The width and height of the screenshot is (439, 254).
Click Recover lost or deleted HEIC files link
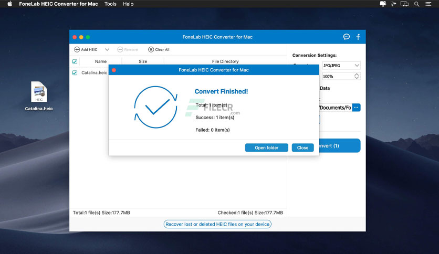coord(217,224)
